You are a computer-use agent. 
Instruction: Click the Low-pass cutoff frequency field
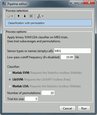(x=67, y=57)
